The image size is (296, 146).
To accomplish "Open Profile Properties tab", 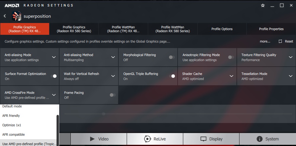I will coord(271,29).
